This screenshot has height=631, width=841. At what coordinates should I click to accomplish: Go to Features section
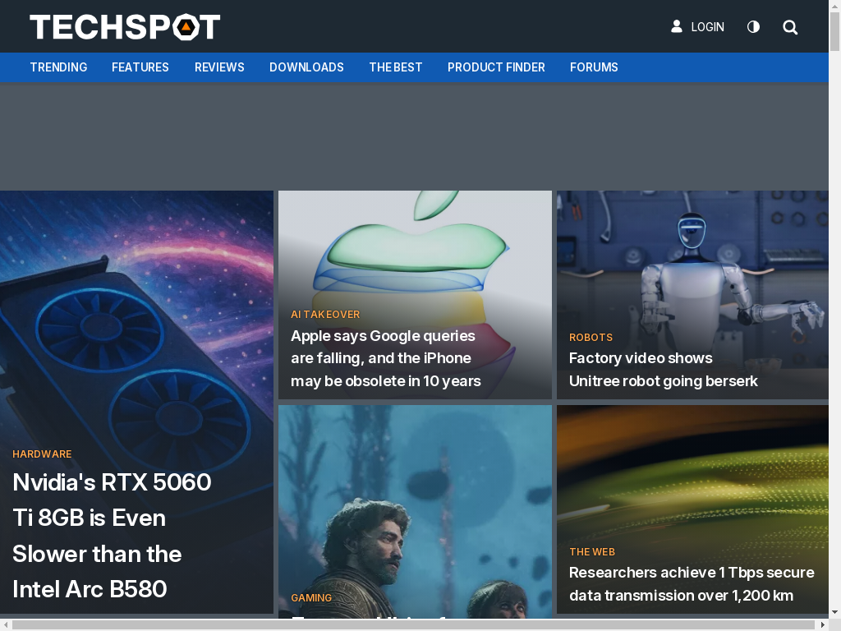[x=140, y=67]
